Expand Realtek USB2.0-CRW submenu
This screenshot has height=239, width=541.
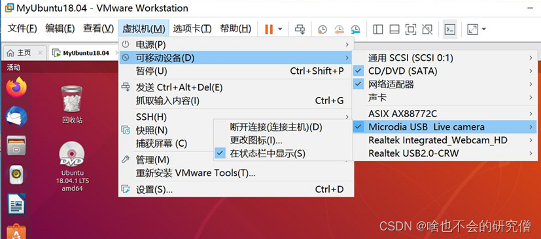[445, 153]
